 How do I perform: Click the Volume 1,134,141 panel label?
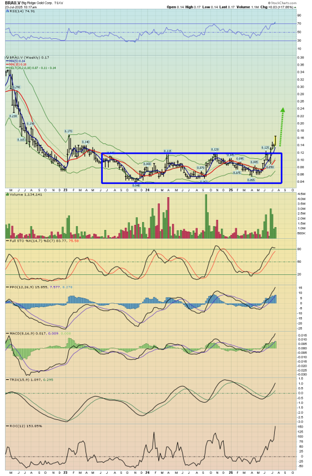coord(26,194)
